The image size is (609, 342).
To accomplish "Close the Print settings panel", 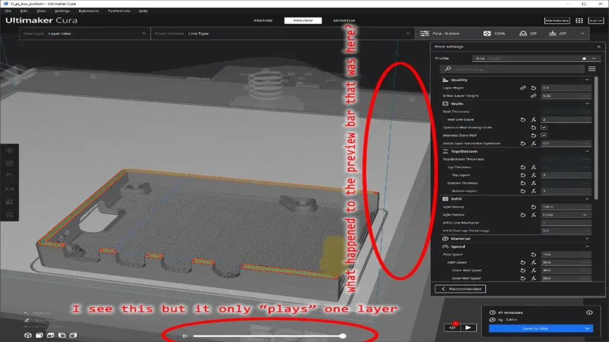I will [x=598, y=46].
